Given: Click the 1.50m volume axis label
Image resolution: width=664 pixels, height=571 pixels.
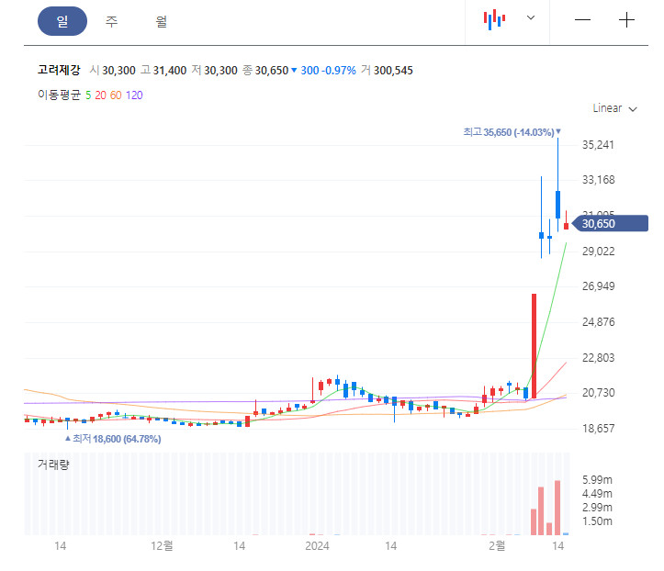Looking at the screenshot, I should (597, 521).
